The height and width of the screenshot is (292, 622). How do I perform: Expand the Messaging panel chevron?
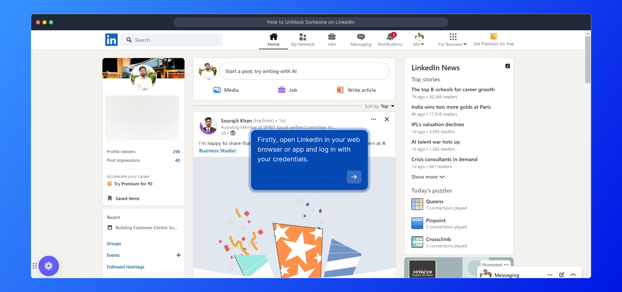pos(573,274)
